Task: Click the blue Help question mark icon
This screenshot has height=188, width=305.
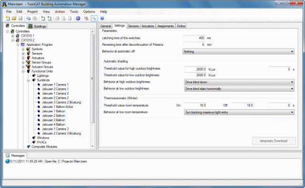Action: pos(102,18)
